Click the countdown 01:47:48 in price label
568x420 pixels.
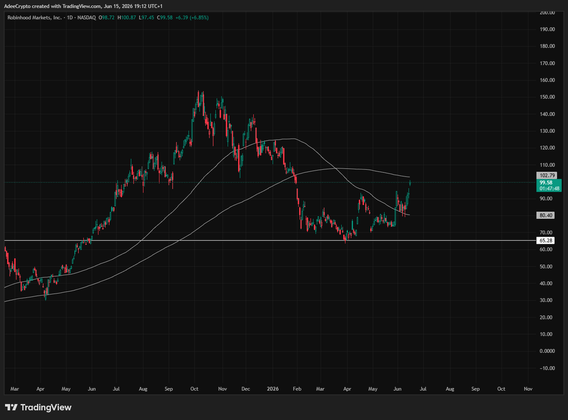pyautogui.click(x=550, y=189)
